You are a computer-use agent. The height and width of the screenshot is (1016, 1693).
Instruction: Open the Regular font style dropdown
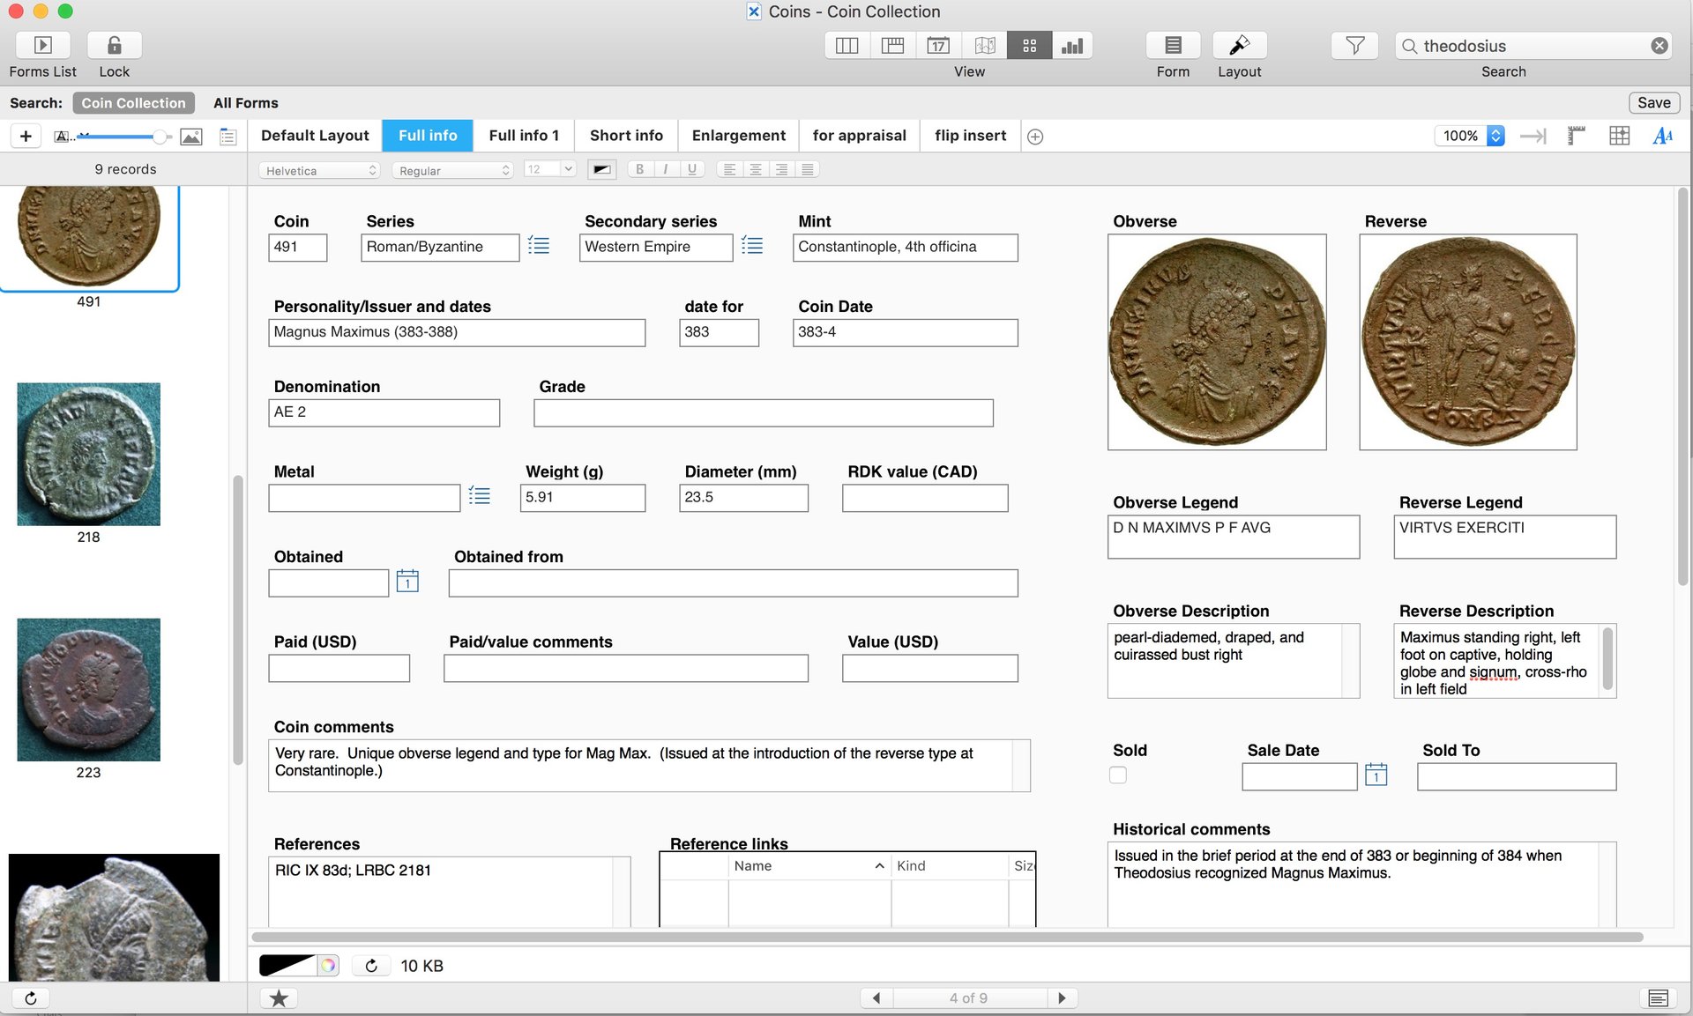(454, 170)
